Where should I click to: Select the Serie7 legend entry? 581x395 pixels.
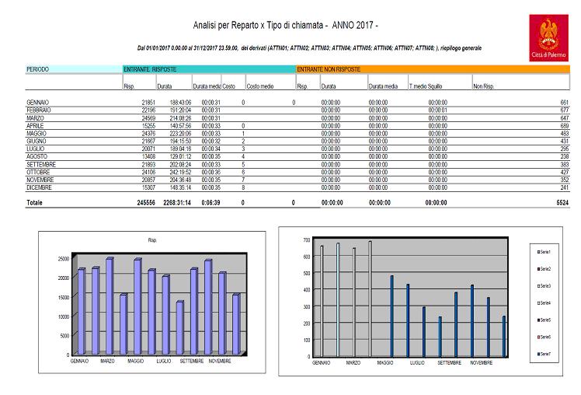tap(546, 354)
